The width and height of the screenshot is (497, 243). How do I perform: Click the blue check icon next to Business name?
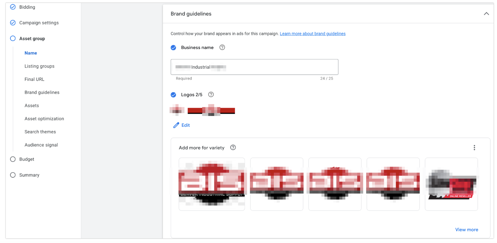coord(173,47)
